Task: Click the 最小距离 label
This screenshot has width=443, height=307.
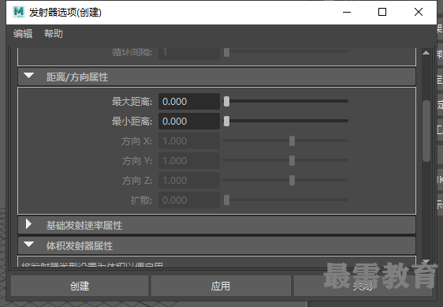Action: (132, 122)
